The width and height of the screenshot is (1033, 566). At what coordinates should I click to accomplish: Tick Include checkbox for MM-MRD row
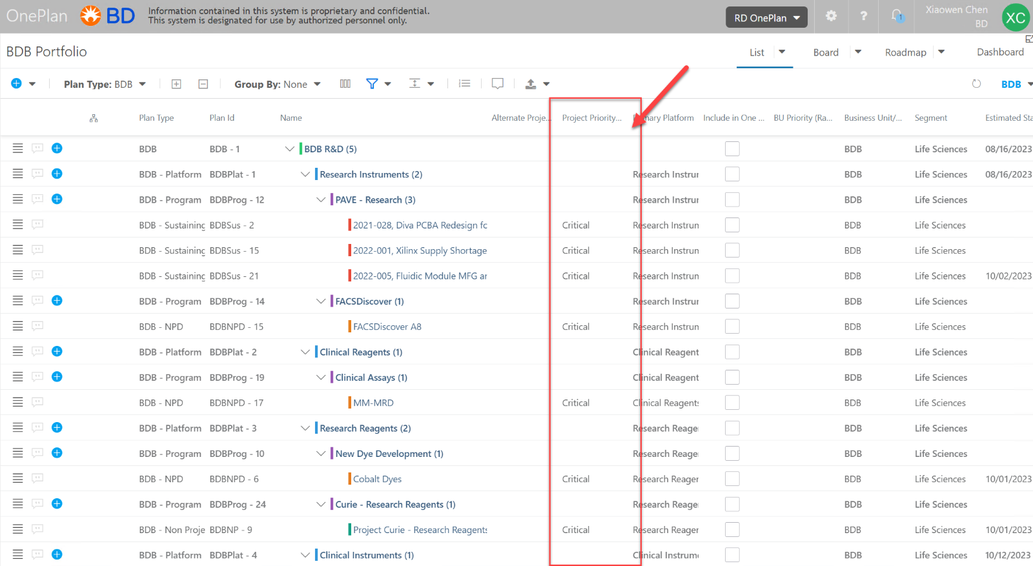click(732, 403)
